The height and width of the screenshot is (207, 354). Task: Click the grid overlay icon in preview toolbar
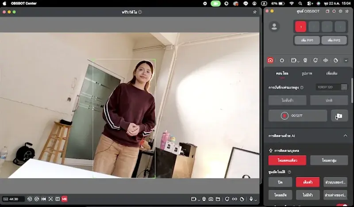coord(58,199)
